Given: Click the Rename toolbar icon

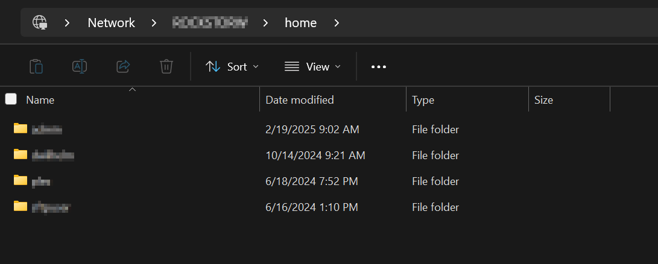Looking at the screenshot, I should click(80, 66).
